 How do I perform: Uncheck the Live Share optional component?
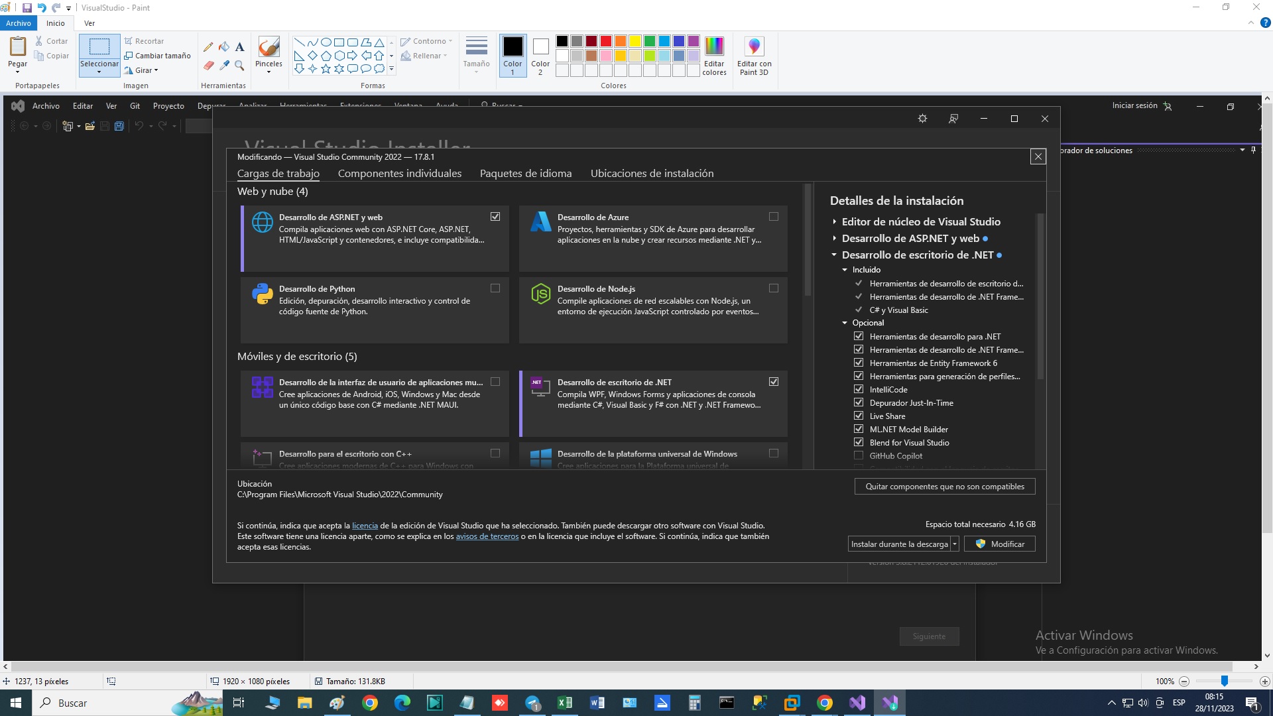coord(859,416)
